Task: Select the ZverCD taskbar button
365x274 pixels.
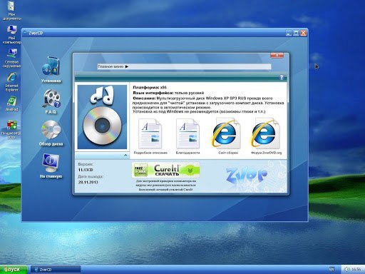Action: click(x=56, y=270)
